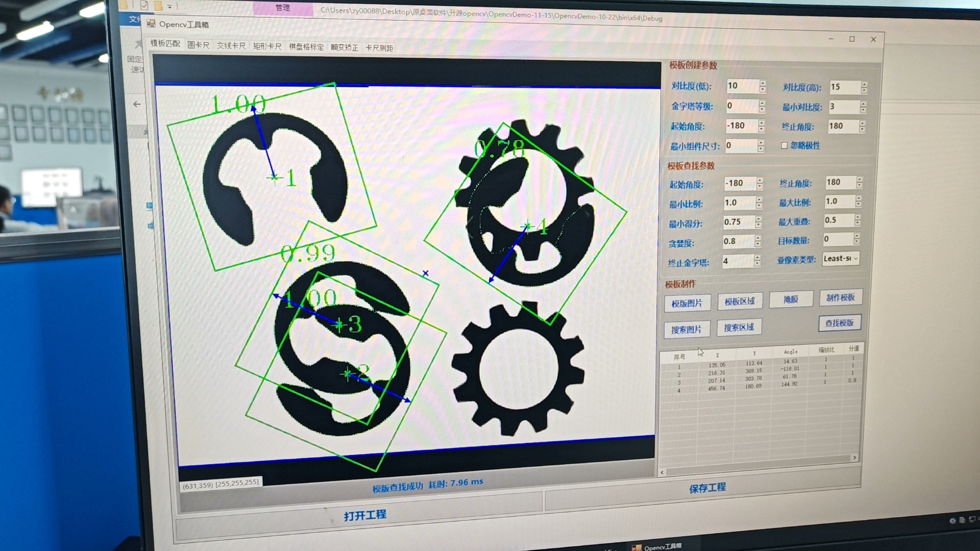Click the checkmark properties icon in Explorer title bar

point(144,6)
